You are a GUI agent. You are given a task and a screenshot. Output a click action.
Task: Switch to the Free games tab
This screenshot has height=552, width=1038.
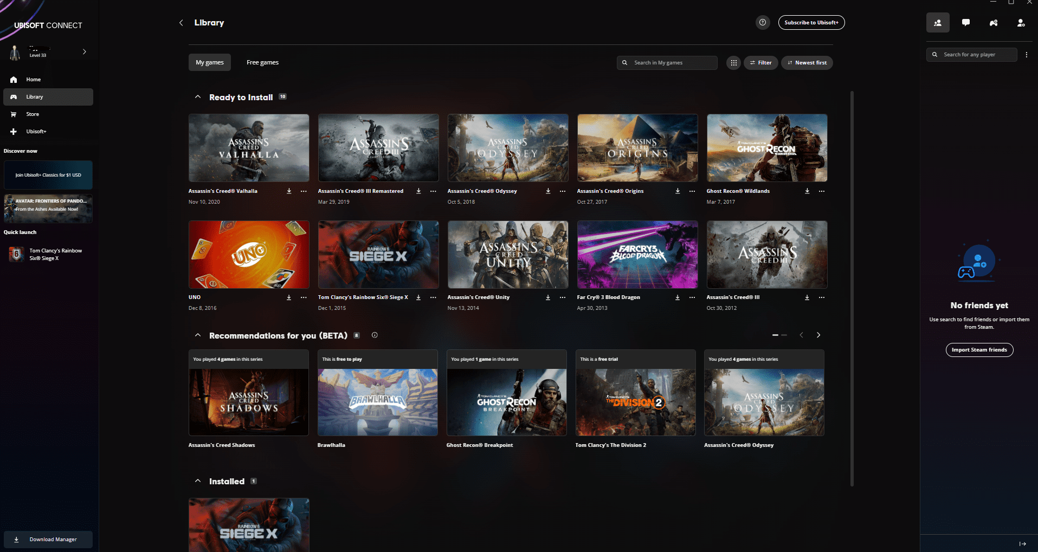[262, 62]
